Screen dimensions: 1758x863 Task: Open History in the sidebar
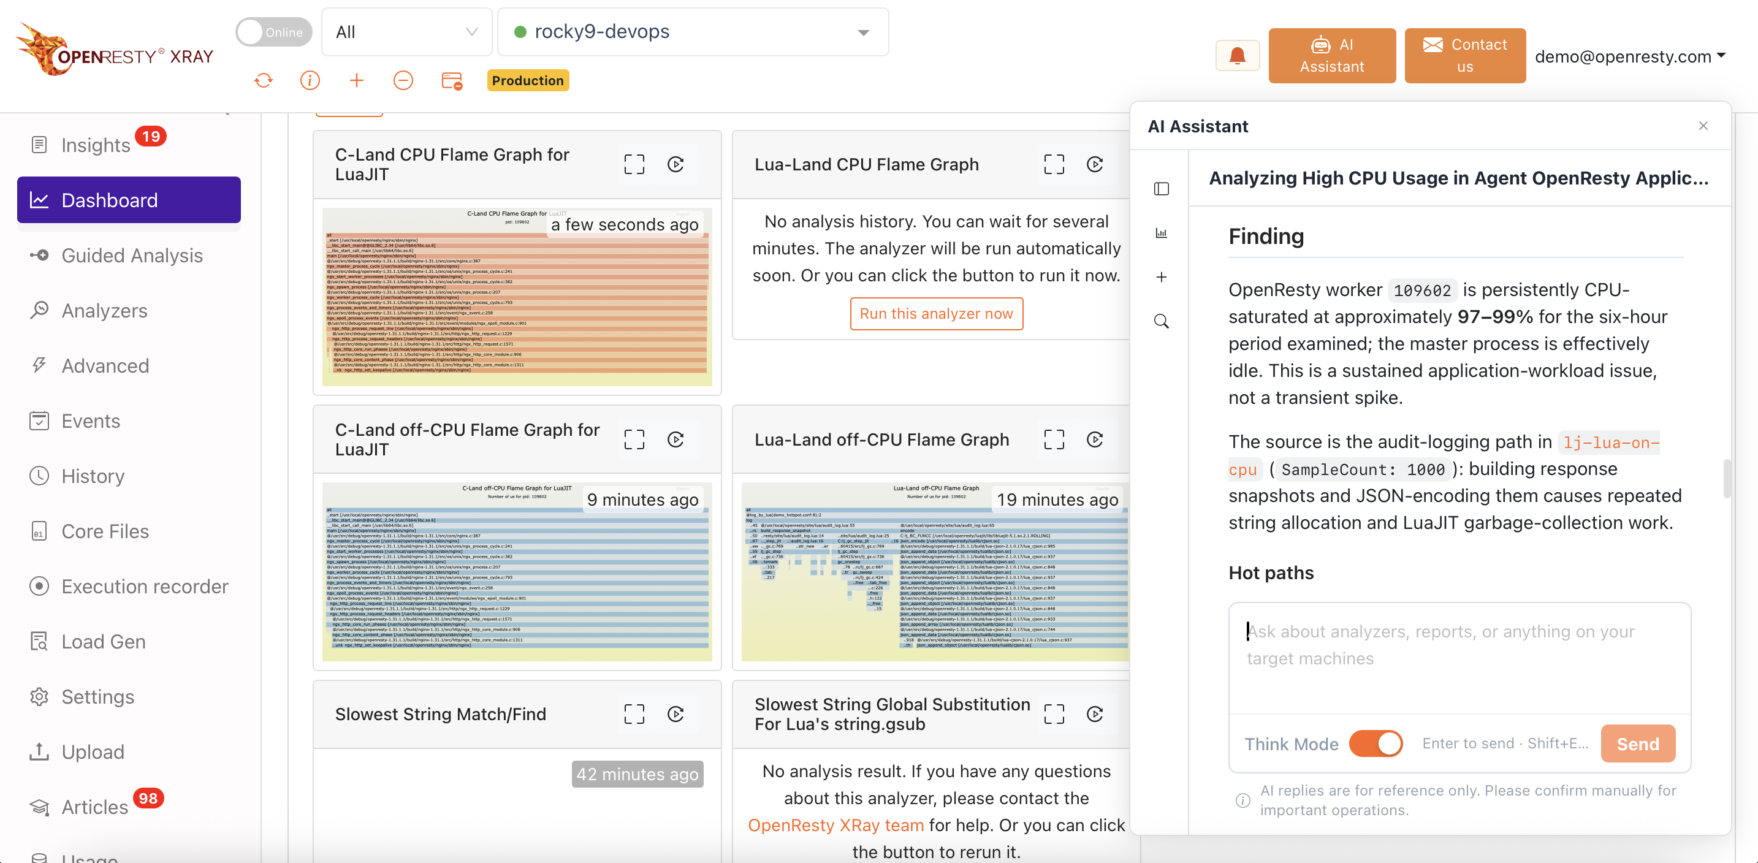tap(129, 476)
